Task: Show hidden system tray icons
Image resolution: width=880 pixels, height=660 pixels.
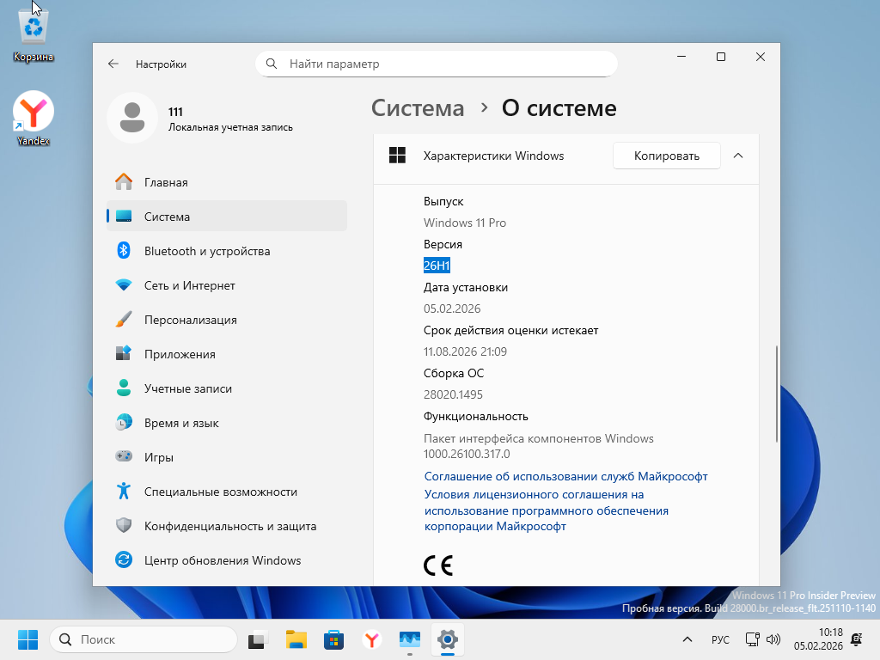Action: (x=687, y=639)
